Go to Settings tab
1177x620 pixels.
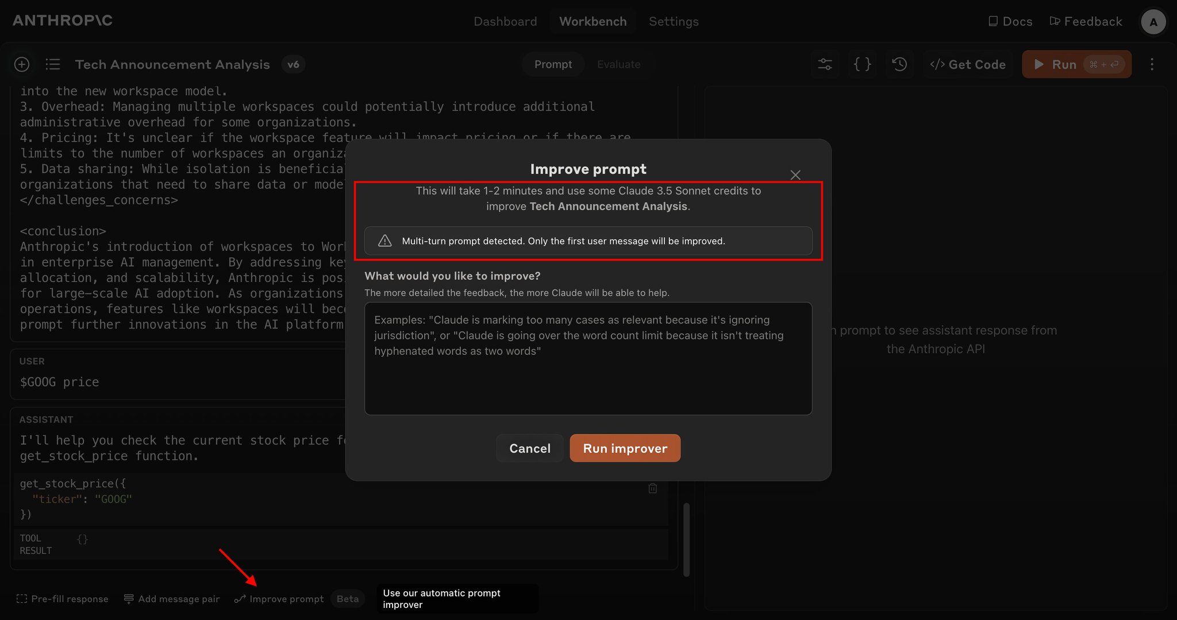tap(674, 21)
